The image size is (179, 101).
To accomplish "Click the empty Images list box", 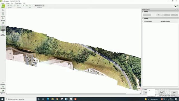I will pos(160,55).
